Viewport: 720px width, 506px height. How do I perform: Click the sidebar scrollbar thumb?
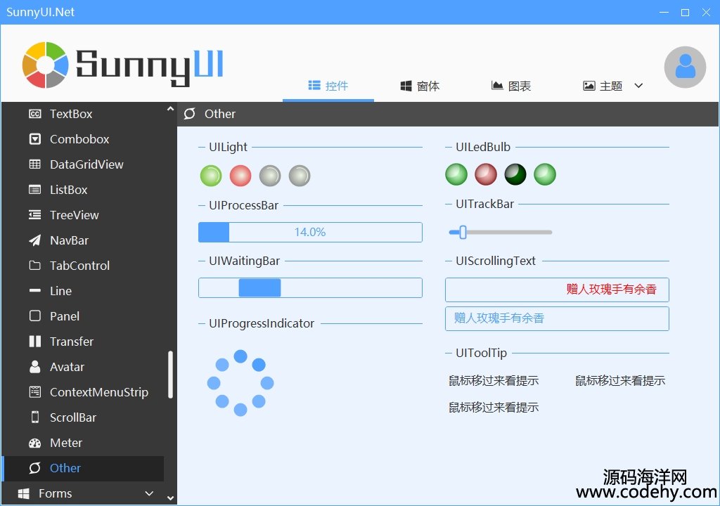tap(170, 374)
